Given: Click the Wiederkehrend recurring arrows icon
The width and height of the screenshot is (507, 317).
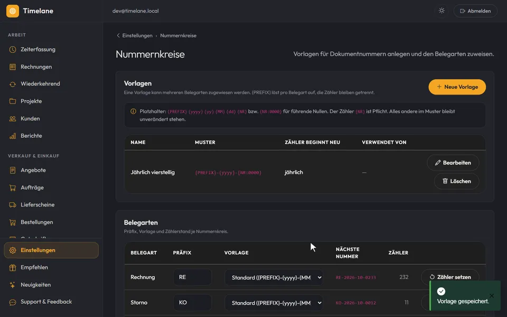Looking at the screenshot, I should [13, 84].
